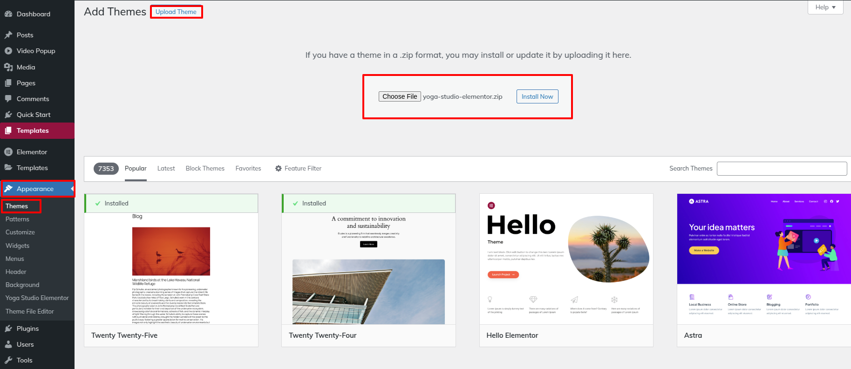This screenshot has width=851, height=369.
Task: Click the Plugins plug icon
Action: 8,328
